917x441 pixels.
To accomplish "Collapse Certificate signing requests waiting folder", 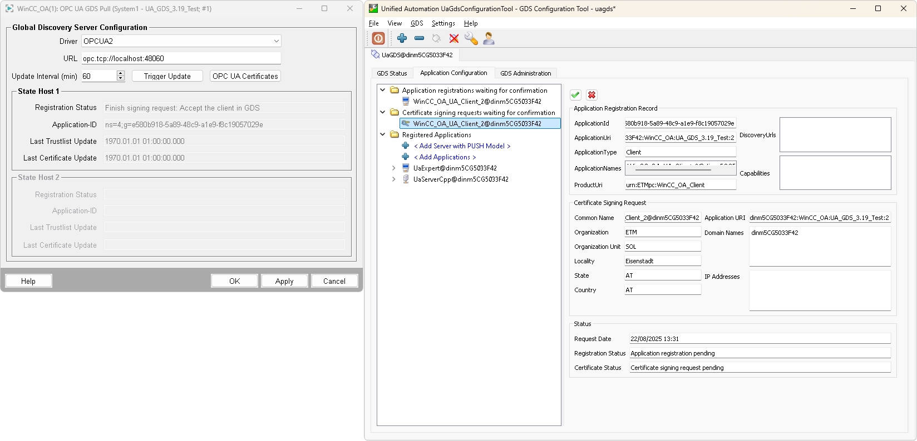I will pos(383,112).
